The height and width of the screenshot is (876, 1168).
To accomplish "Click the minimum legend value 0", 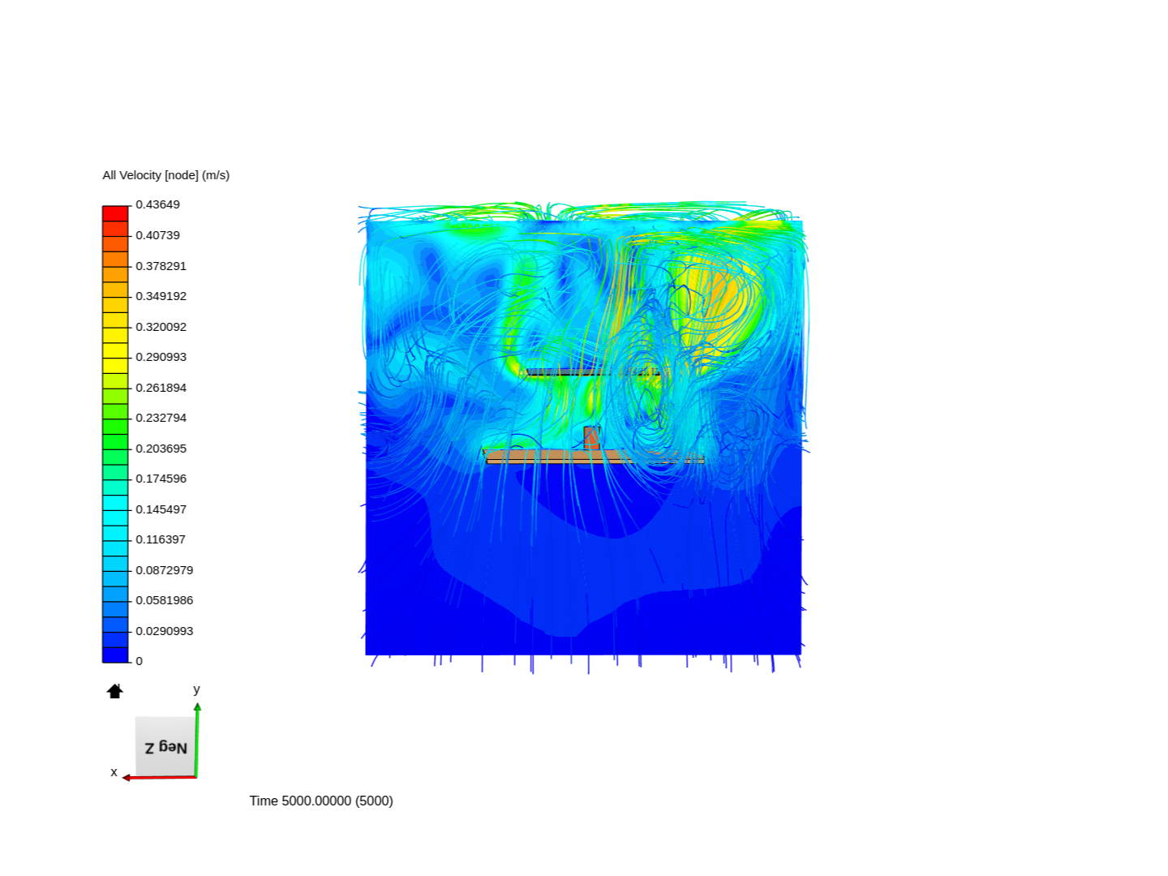I will (x=140, y=661).
